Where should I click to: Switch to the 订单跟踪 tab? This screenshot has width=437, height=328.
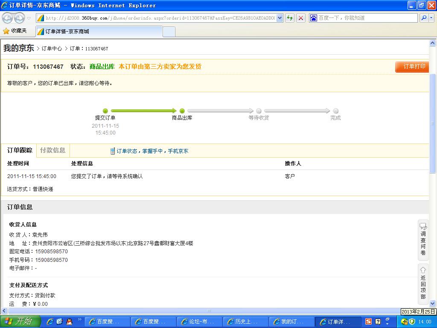tap(20, 151)
